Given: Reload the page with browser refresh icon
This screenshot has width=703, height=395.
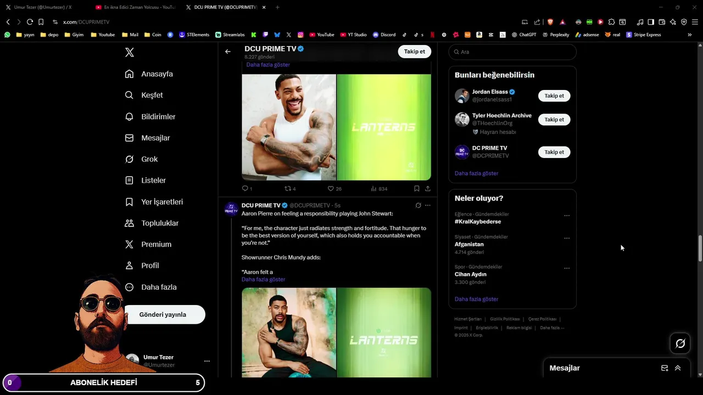Looking at the screenshot, I should (30, 22).
